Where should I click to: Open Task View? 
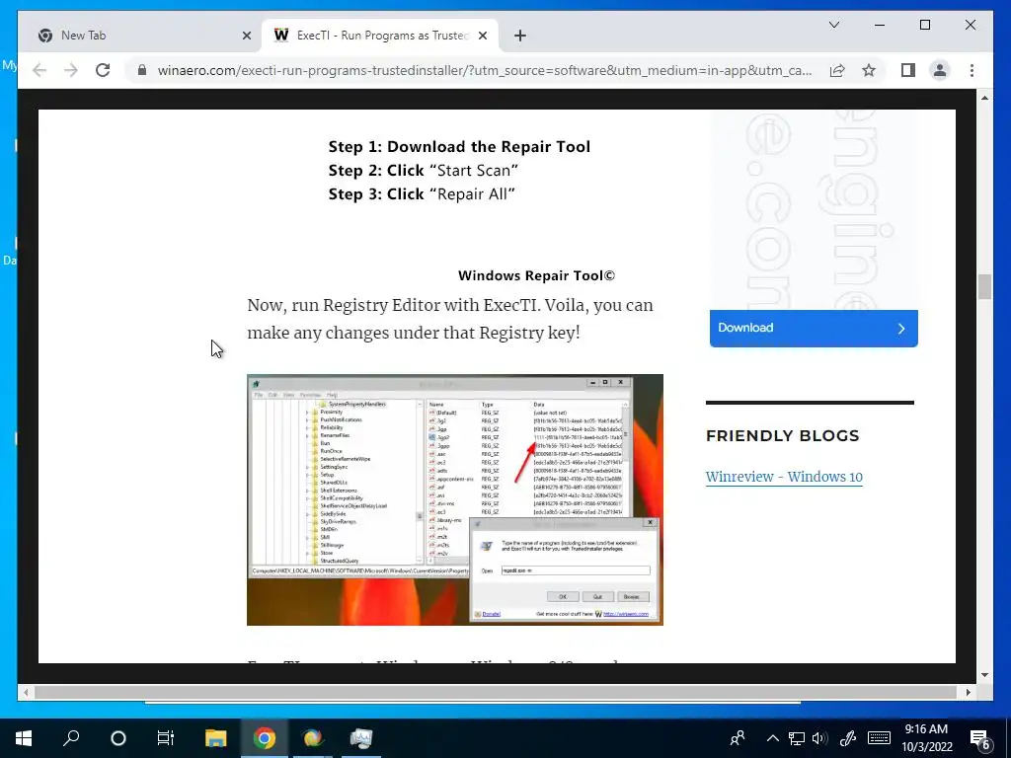pos(166,738)
